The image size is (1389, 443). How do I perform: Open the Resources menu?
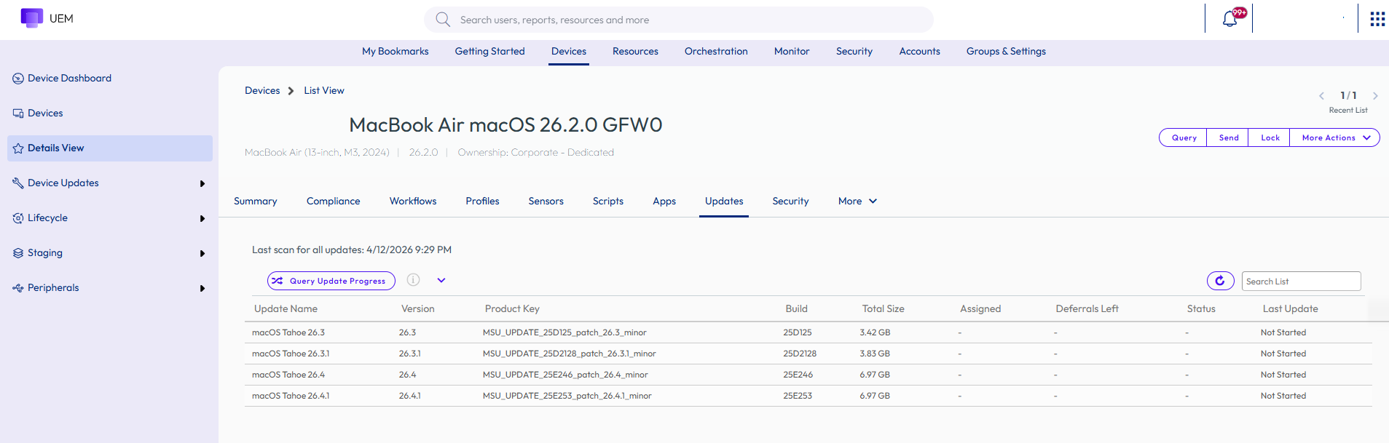pyautogui.click(x=635, y=51)
